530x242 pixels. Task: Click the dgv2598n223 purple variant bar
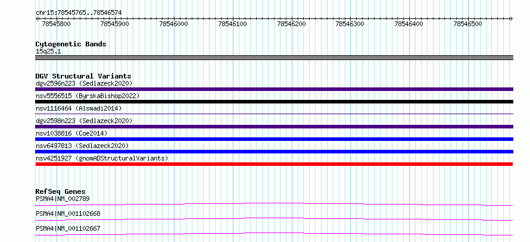coord(274,127)
